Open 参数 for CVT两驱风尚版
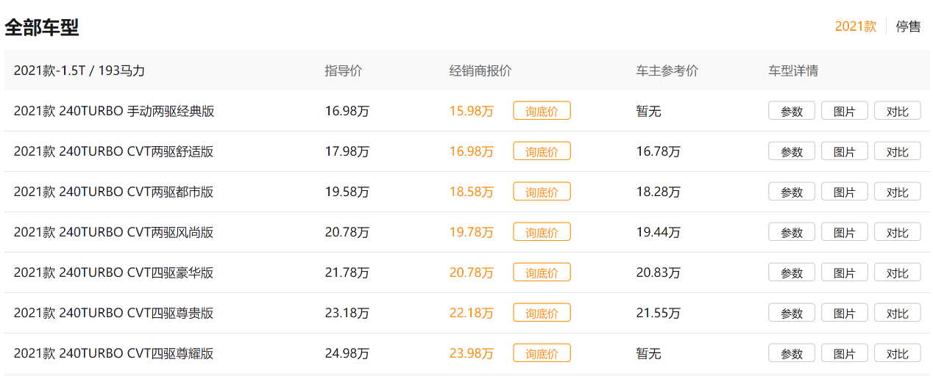Image resolution: width=933 pixels, height=376 pixels. click(x=792, y=232)
